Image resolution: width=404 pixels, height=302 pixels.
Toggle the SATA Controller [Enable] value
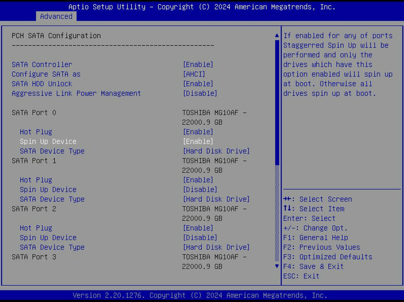tap(198, 65)
